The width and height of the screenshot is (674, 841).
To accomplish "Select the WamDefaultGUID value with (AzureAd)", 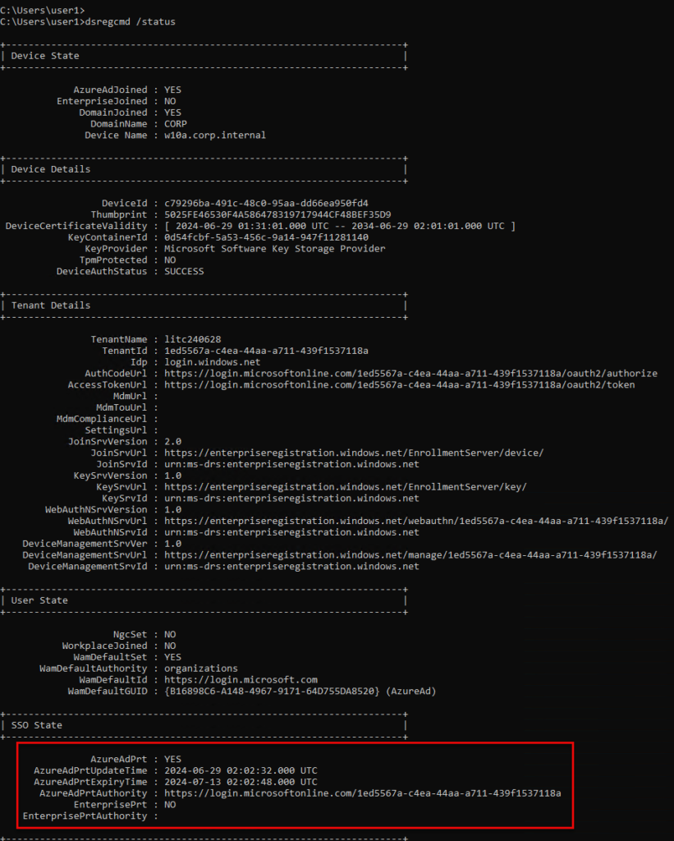I will click(300, 692).
